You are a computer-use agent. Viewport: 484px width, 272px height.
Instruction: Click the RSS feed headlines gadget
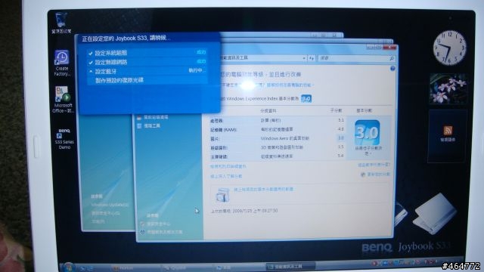tap(448, 135)
